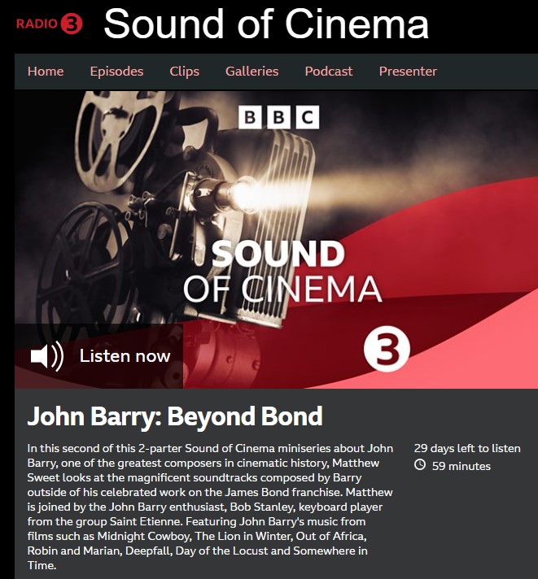The width and height of the screenshot is (538, 579).
Task: Click the 29 days left to listen text
Action: coord(467,448)
